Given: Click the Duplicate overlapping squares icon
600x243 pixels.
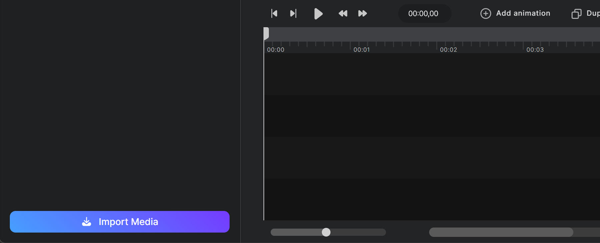Looking at the screenshot, I should click(x=576, y=14).
